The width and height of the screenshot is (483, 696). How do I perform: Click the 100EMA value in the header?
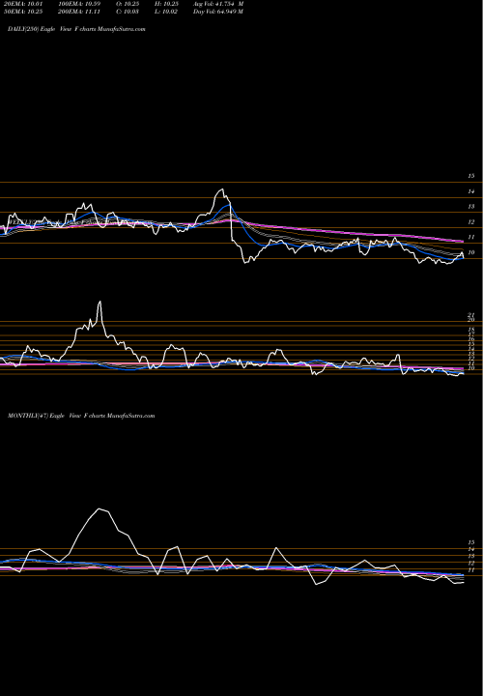(79, 4)
